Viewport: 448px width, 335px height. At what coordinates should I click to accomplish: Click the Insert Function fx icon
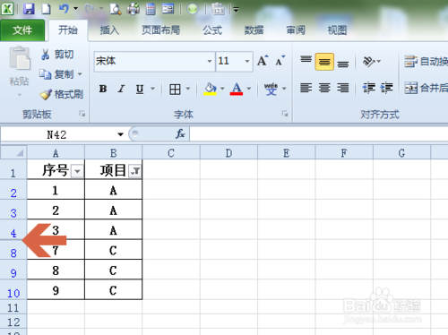tap(180, 133)
